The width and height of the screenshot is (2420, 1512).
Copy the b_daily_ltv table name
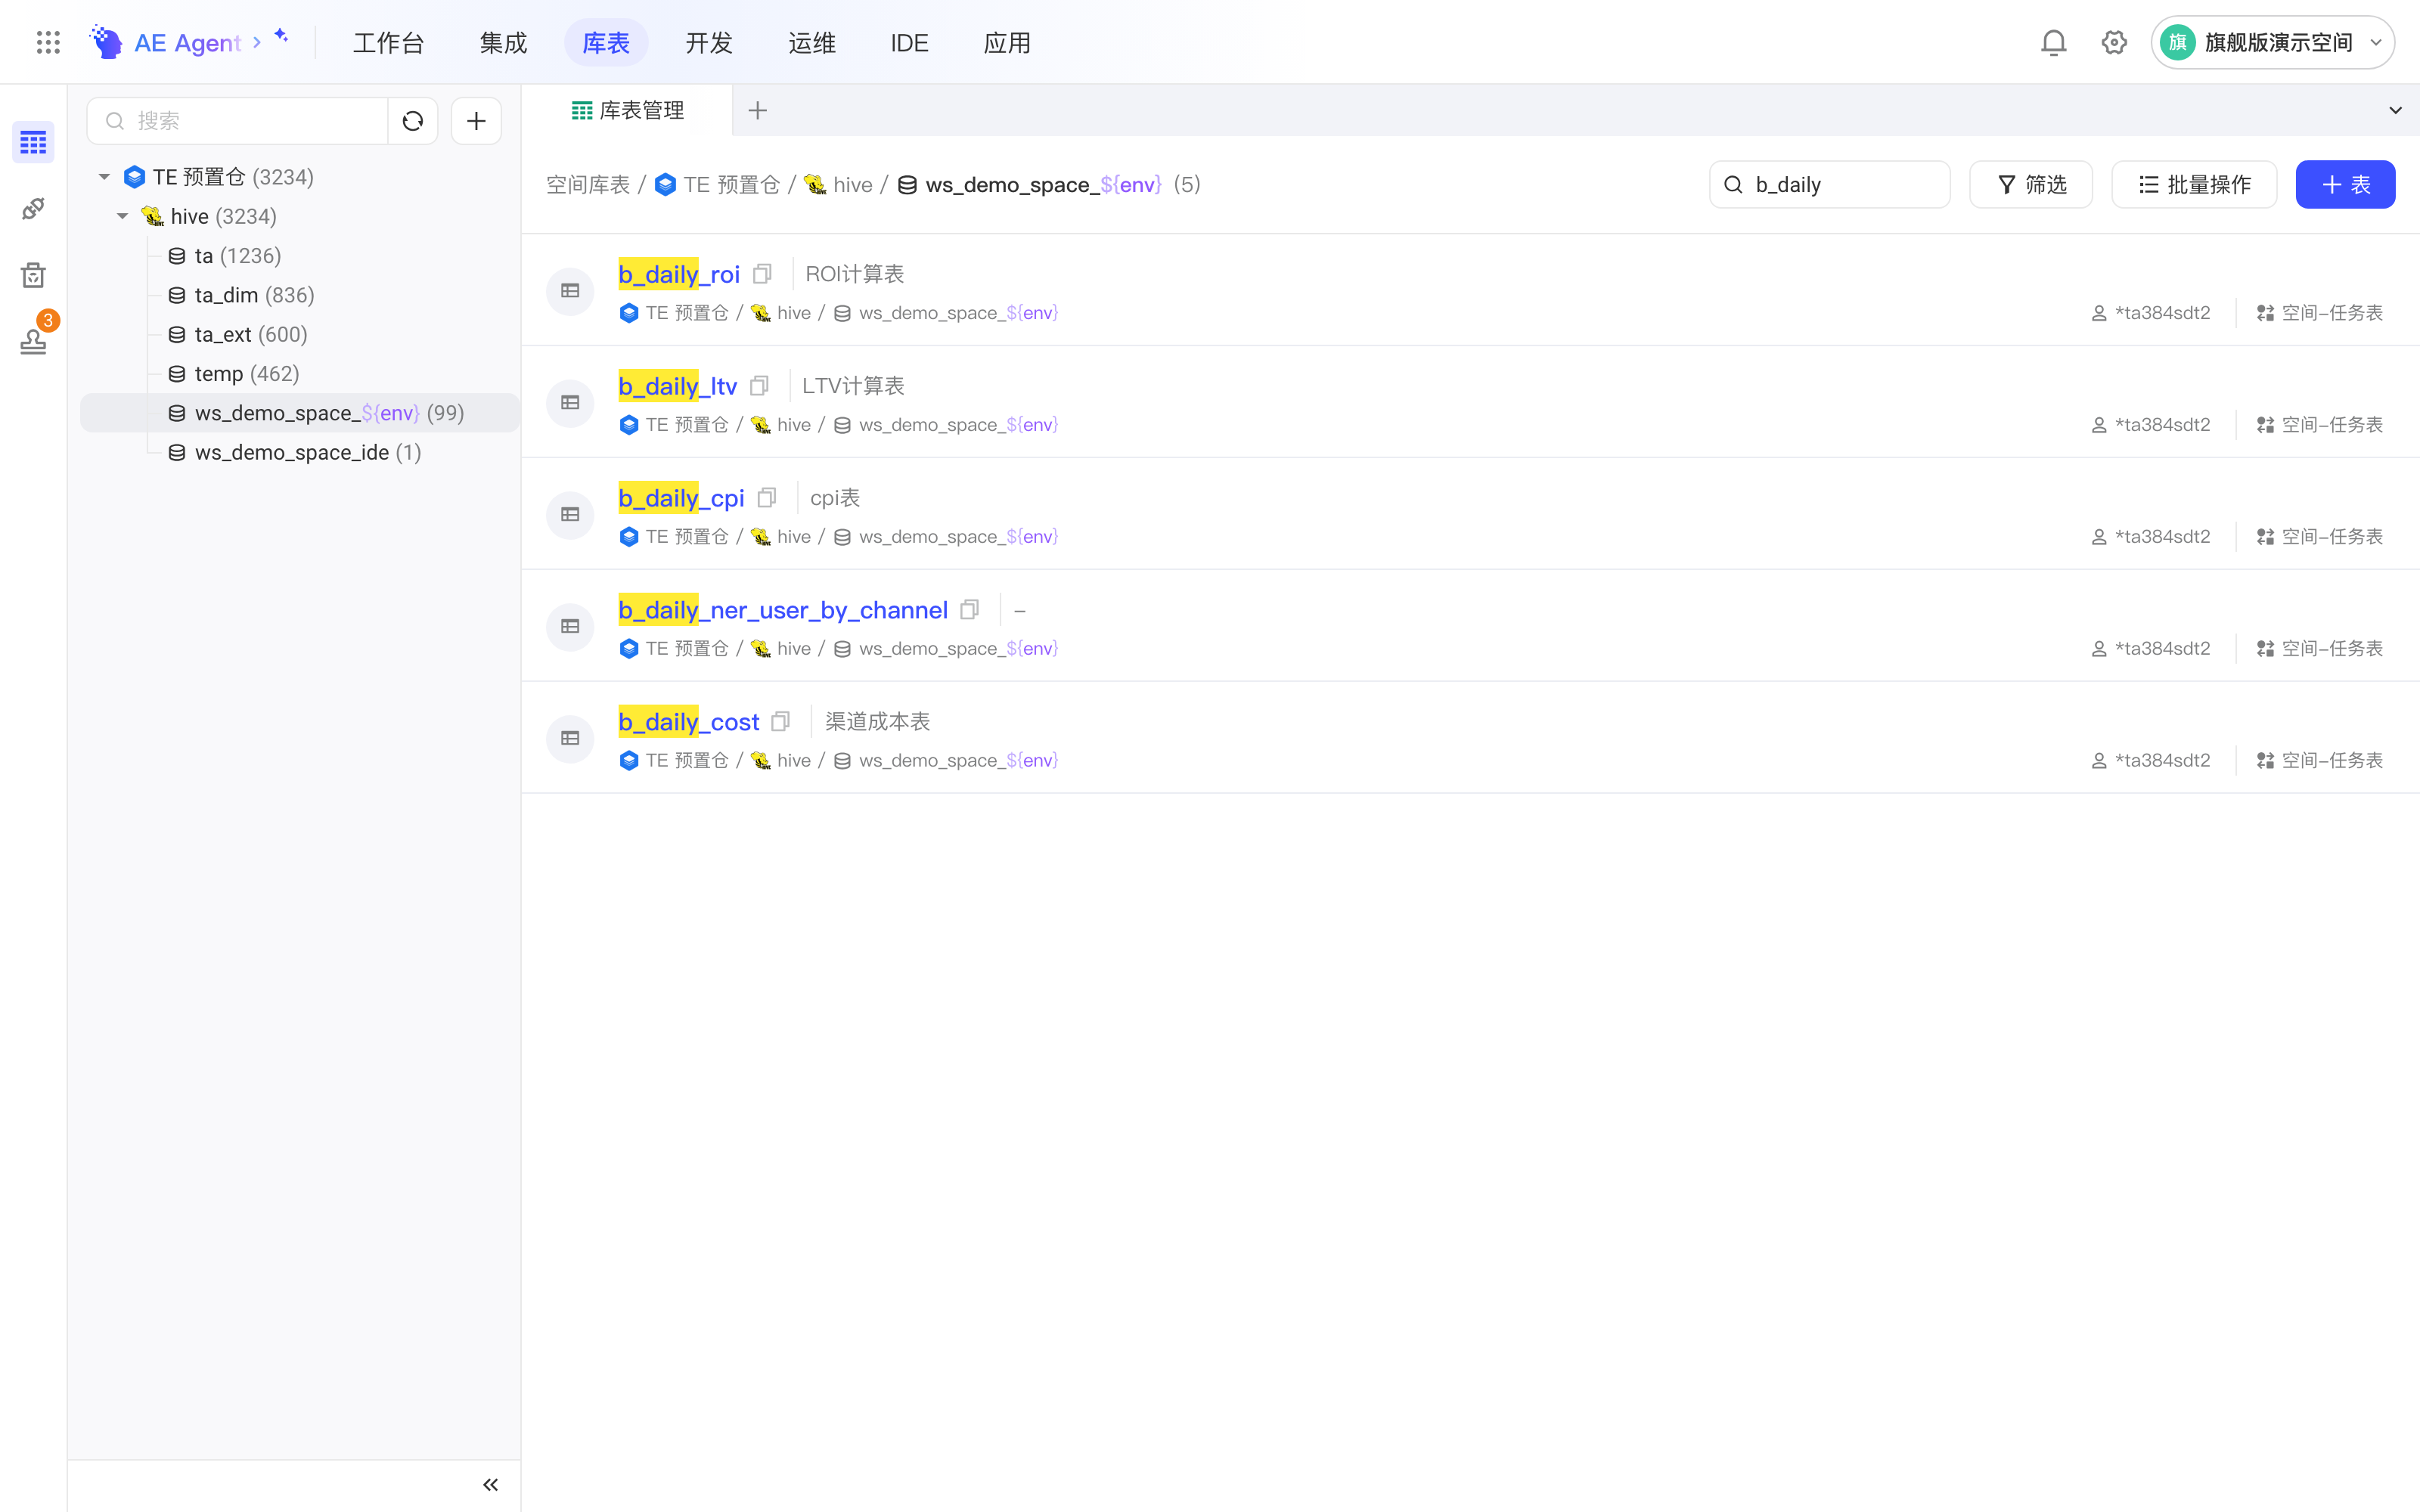pos(759,385)
